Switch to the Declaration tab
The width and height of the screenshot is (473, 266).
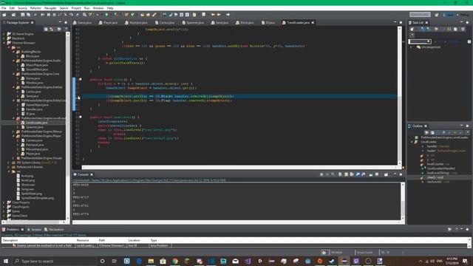[54, 230]
